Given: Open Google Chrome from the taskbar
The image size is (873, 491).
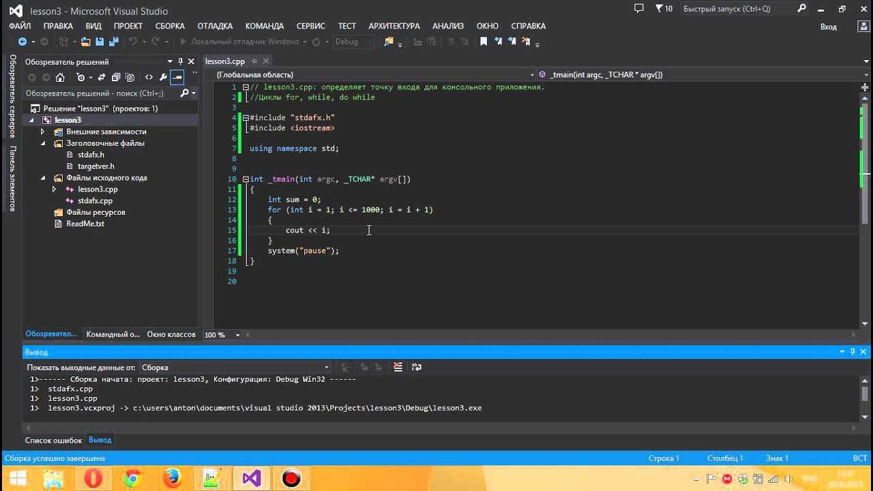Looking at the screenshot, I should (x=132, y=479).
